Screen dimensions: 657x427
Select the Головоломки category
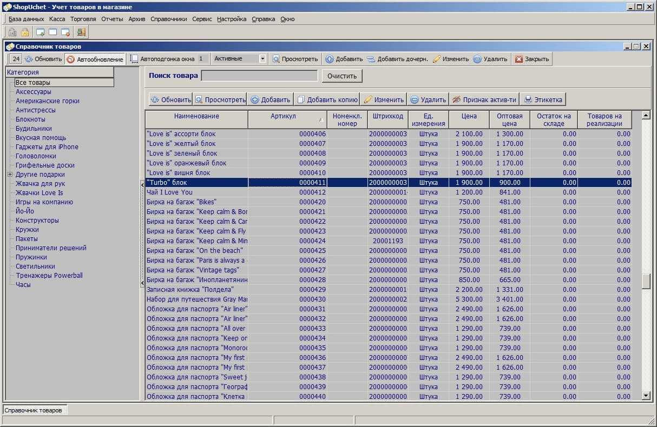click(36, 156)
